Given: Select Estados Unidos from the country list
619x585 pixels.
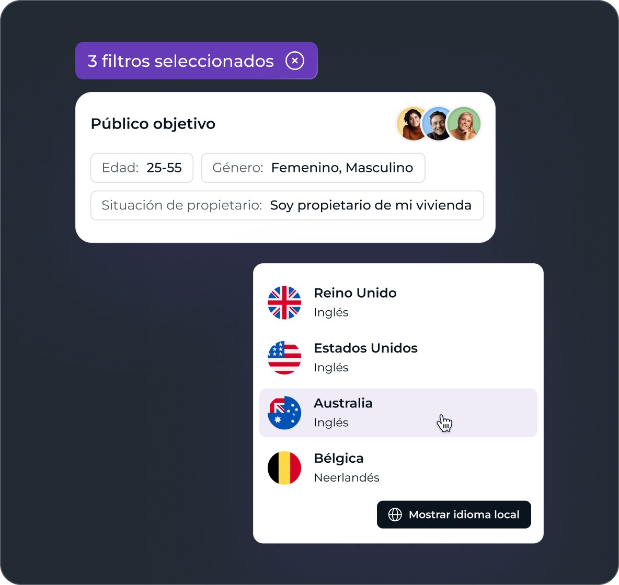Looking at the screenshot, I should pos(398,358).
